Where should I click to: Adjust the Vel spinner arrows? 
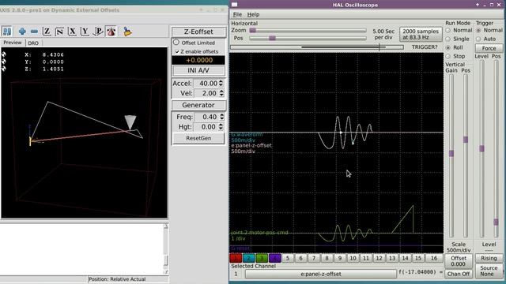221,93
